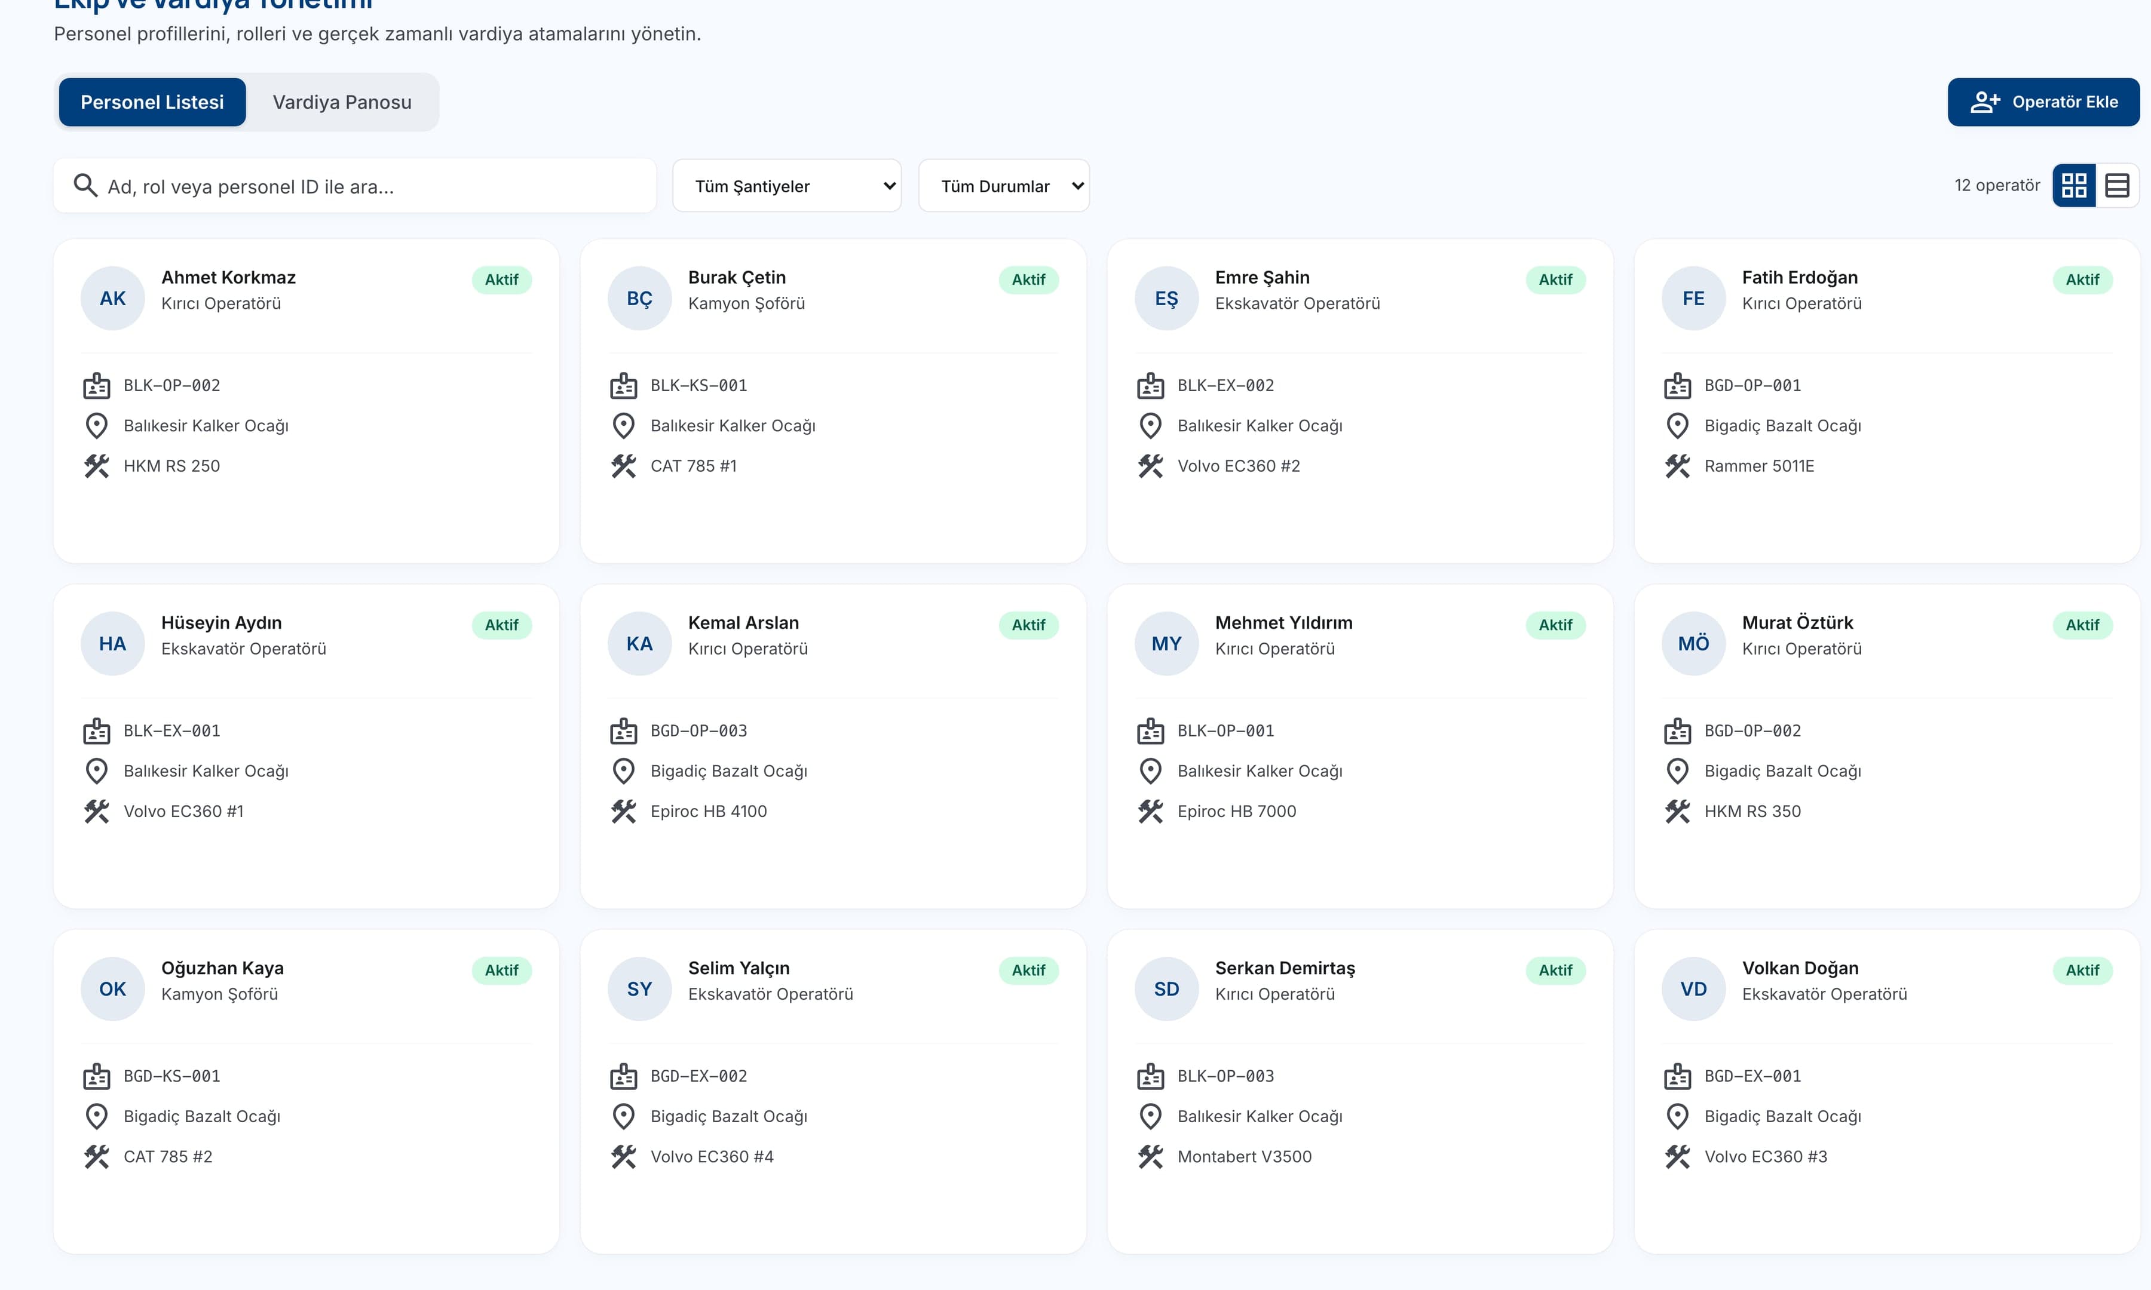2151x1290 pixels.
Task: Click Fatih Erdoğan's FE avatar
Action: pyautogui.click(x=1693, y=298)
